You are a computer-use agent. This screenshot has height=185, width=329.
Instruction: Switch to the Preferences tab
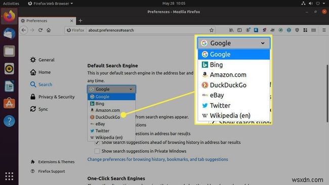(x=47, y=21)
